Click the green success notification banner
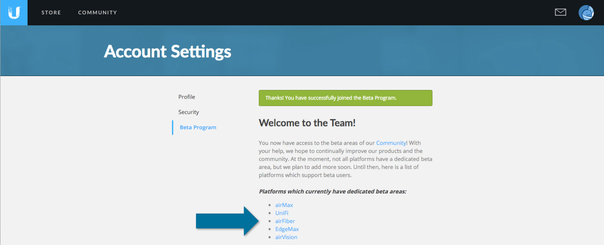The height and width of the screenshot is (245, 604). [345, 98]
